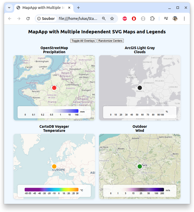194x212 pixels.
Task: Click the orange marker on CartoDB map
Action: (x=54, y=166)
